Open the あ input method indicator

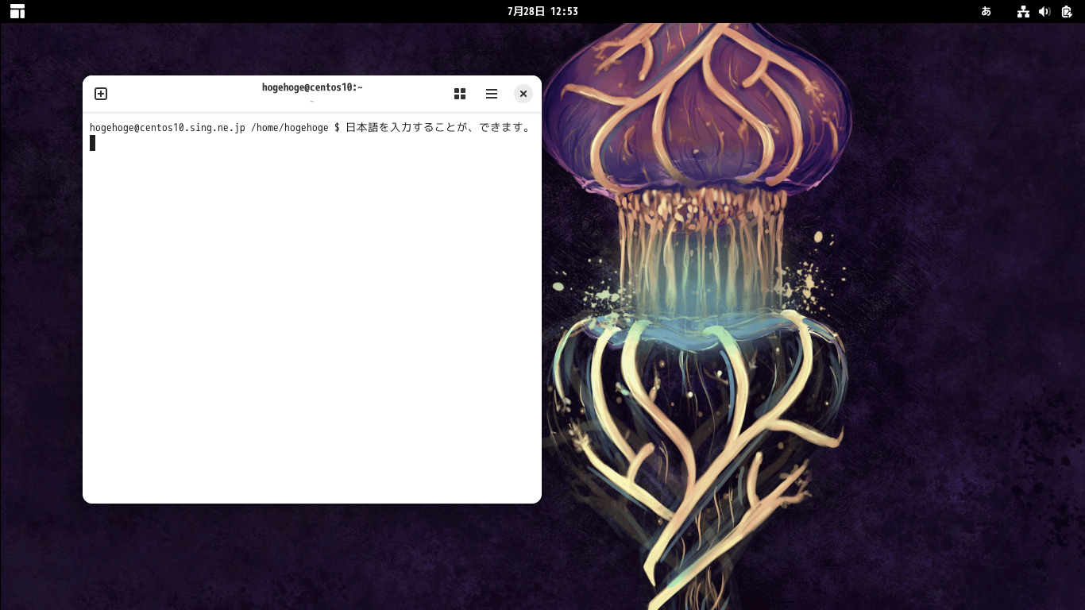pyautogui.click(x=987, y=11)
